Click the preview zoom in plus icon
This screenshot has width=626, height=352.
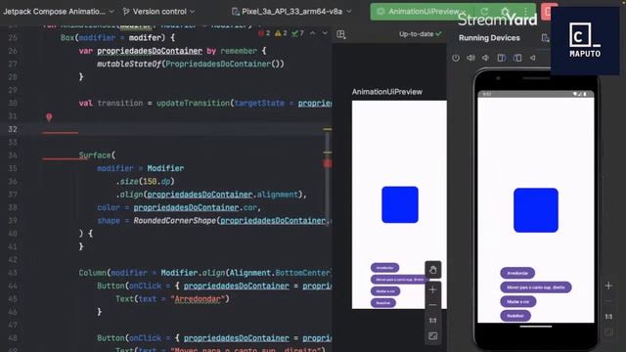[x=432, y=289]
